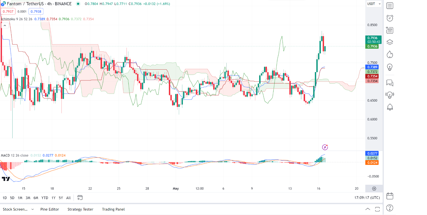
Task: Click the blue buy price 0.7938 button
Action: [x=36, y=11]
